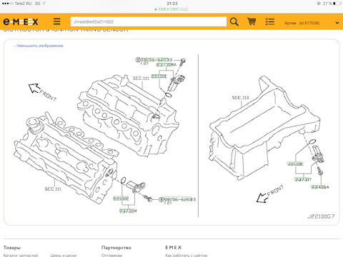Select lower 08156-62033 part label
The image size is (343, 257).
180,199
